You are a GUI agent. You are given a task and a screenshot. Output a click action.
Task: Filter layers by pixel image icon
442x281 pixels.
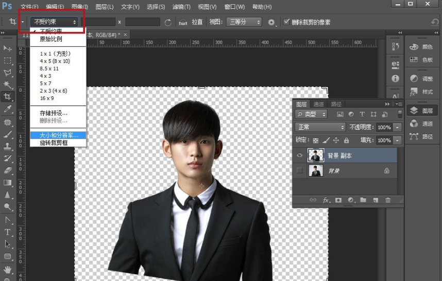[340, 114]
